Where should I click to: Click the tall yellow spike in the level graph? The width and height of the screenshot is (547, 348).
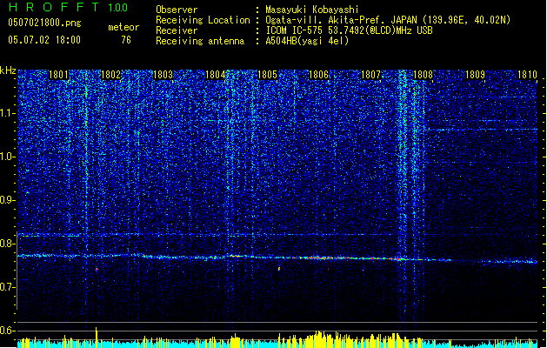[97, 338]
